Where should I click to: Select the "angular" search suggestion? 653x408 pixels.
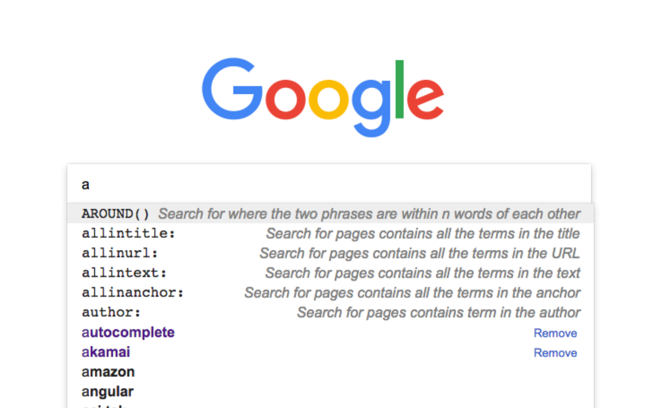click(107, 392)
